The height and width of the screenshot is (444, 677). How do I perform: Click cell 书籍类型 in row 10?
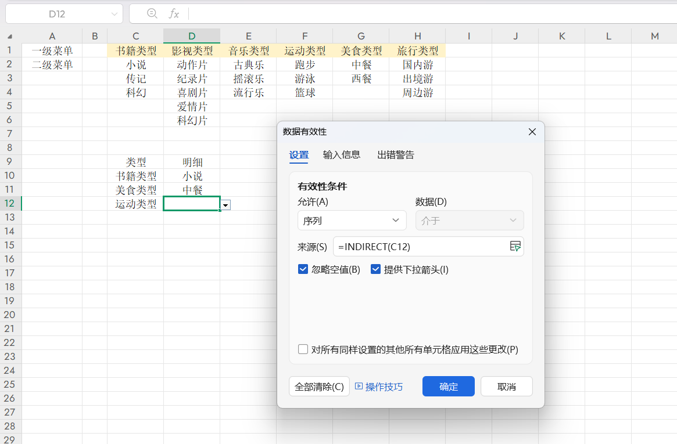135,176
